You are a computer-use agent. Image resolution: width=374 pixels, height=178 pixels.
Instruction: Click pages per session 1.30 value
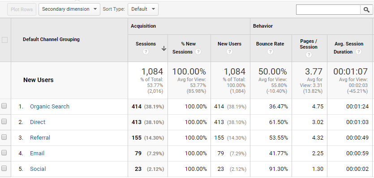(x=318, y=169)
